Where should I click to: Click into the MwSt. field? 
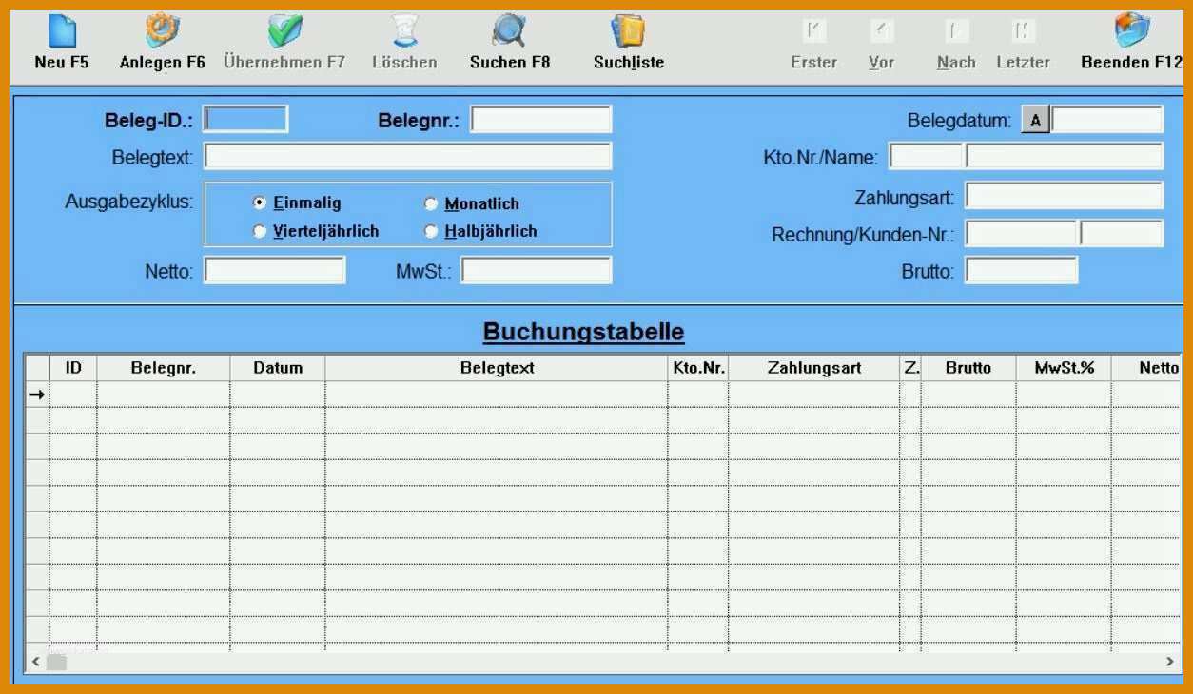pos(537,270)
